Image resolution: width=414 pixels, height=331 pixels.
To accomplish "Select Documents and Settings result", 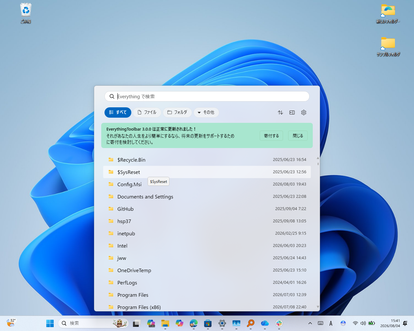I will coord(207,197).
